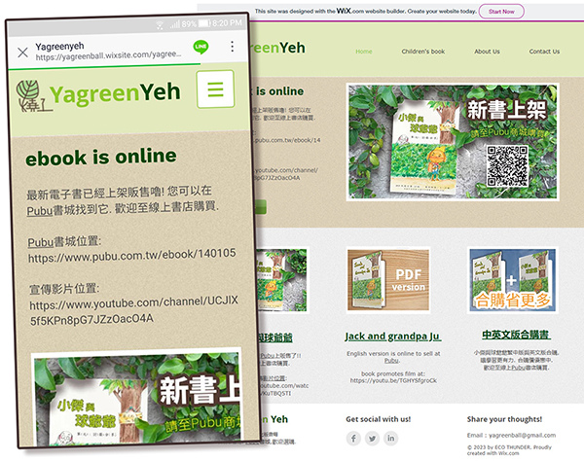Viewport: 584px width, 461px height.
Task: Click the phone battery status icon
Action: 204,23
